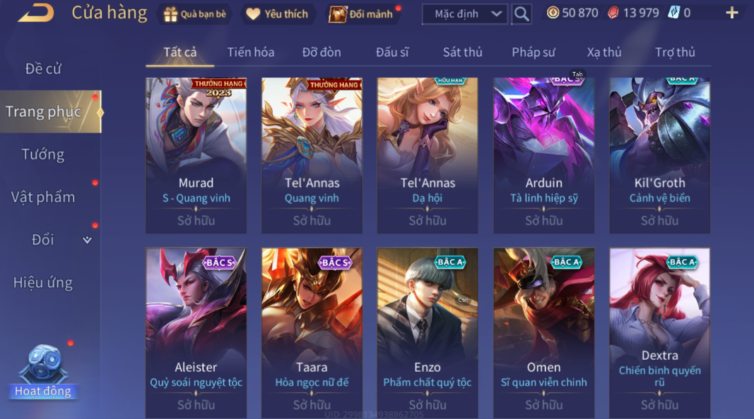The height and width of the screenshot is (419, 754).
Task: Click the red ruby currency icon
Action: 613,13
